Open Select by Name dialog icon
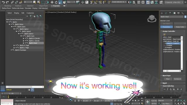Screen dimensions: 187x105 [x=39, y=2]
